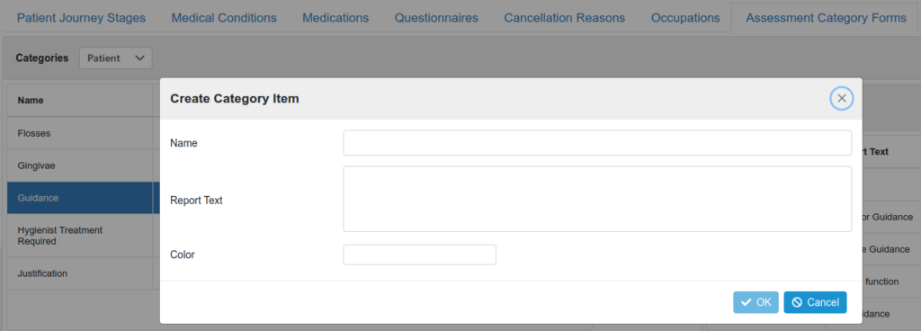
Task: Open the Color picker field
Action: tap(419, 255)
